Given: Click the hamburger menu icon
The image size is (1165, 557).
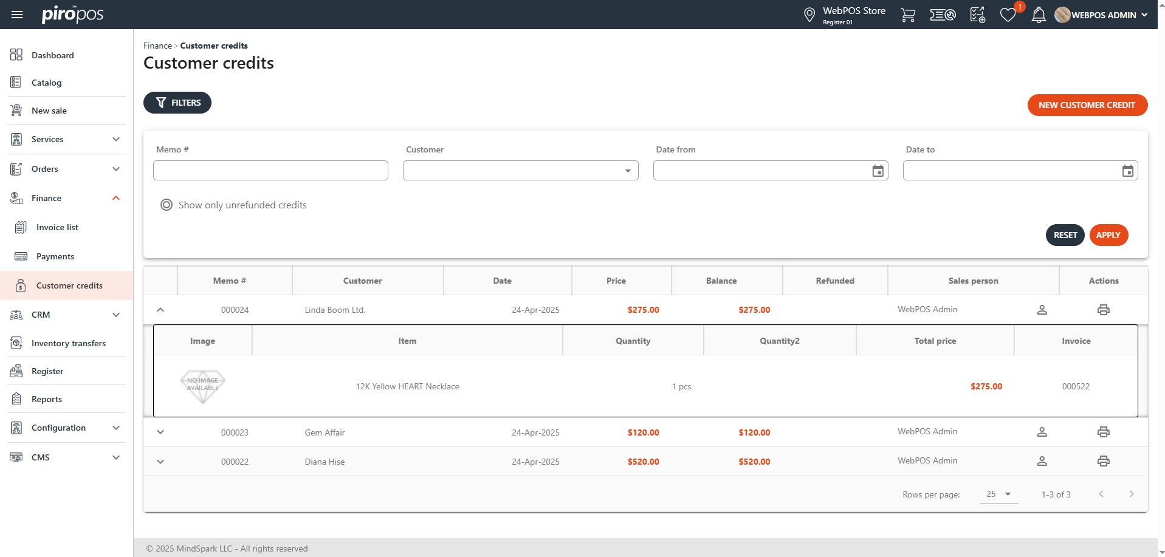Looking at the screenshot, I should click(17, 15).
